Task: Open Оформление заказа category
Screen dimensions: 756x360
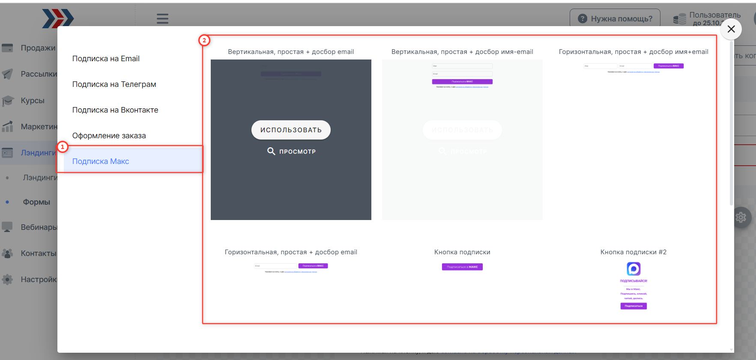Action: pos(109,136)
